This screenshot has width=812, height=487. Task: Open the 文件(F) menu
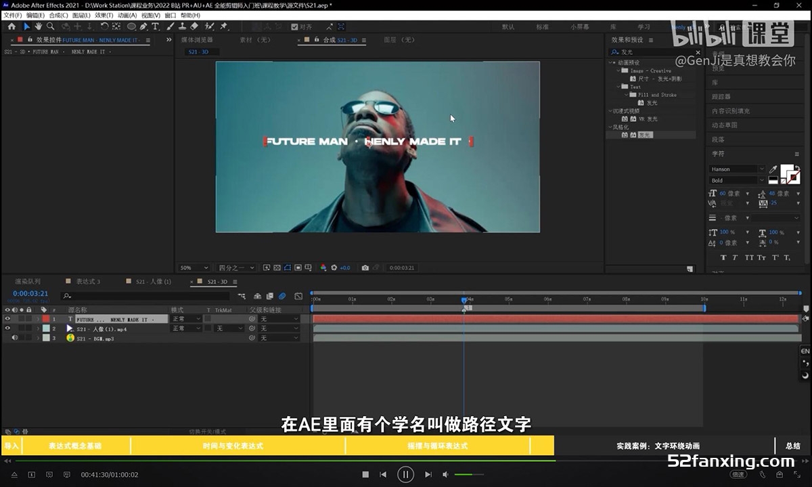[x=13, y=15]
